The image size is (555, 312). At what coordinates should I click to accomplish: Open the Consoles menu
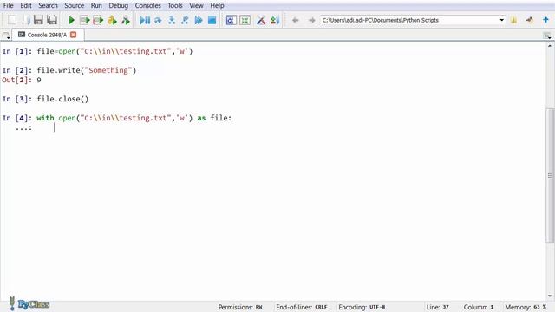148,6
